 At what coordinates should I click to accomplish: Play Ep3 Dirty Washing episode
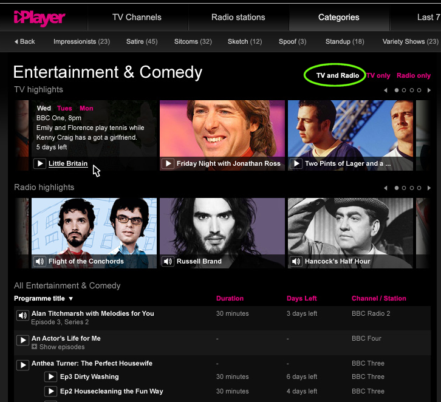[51, 377]
